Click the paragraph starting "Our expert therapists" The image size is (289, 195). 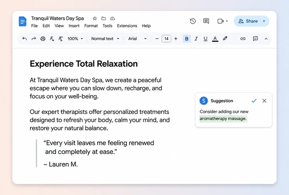point(100,120)
